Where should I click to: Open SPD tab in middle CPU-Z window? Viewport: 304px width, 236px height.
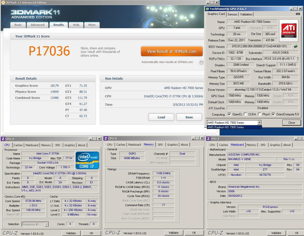click(x=160, y=145)
